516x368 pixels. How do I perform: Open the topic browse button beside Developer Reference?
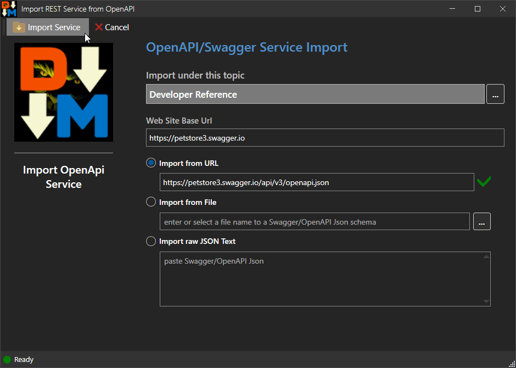click(x=495, y=94)
